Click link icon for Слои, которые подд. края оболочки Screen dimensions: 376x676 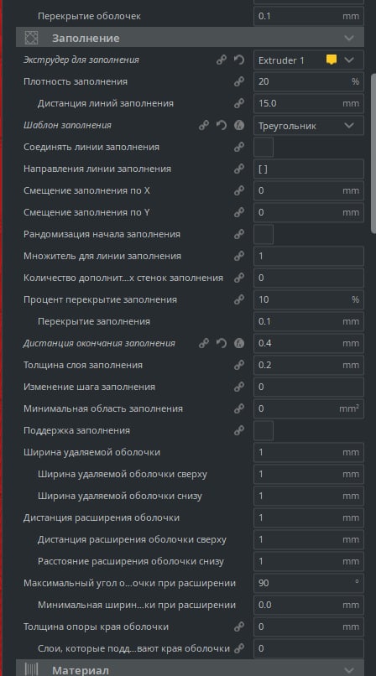click(239, 648)
